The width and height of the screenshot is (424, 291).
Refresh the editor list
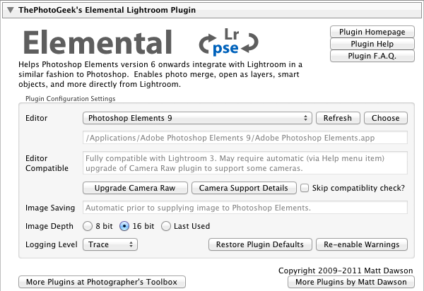(338, 118)
